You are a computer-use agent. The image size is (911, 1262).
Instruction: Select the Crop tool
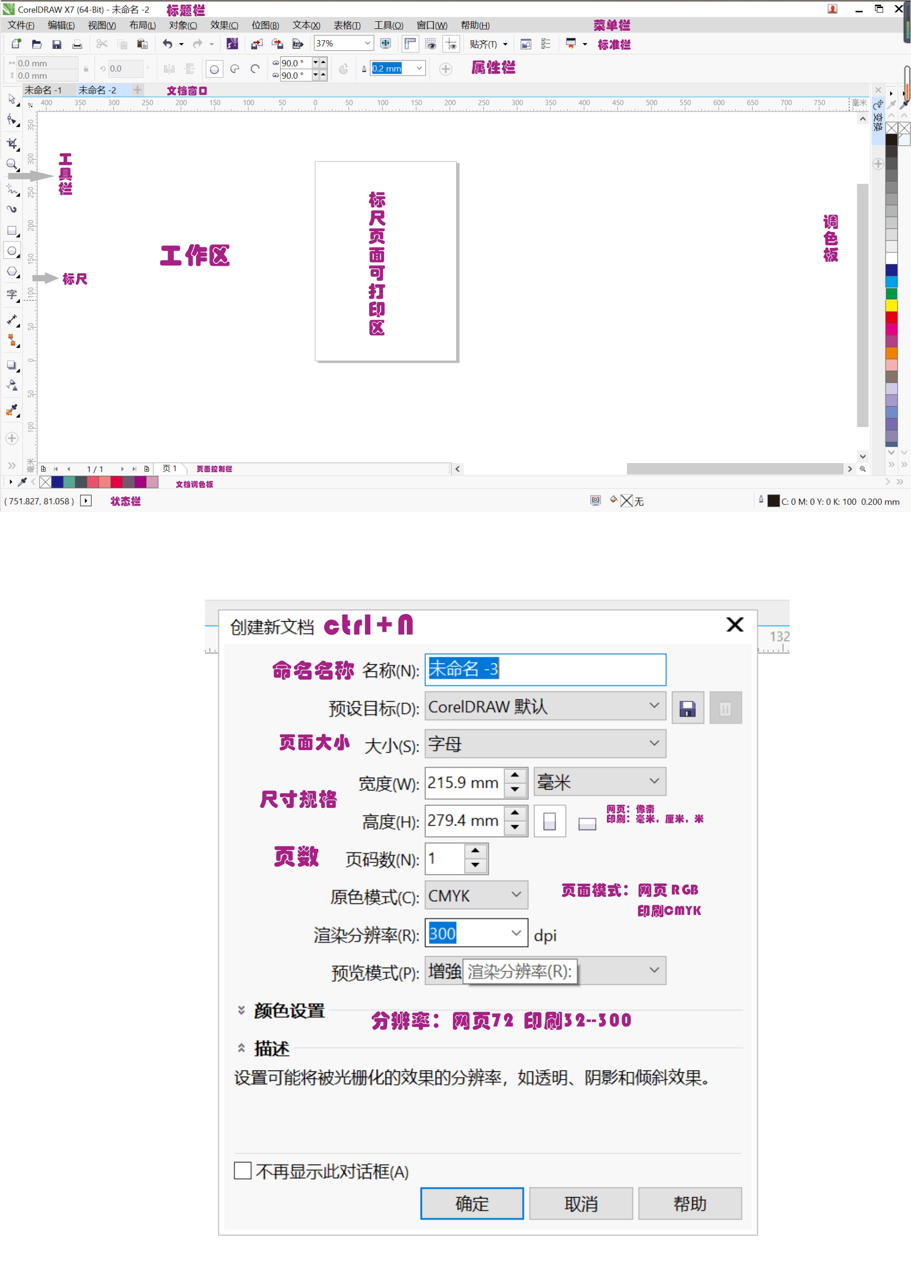tap(12, 144)
